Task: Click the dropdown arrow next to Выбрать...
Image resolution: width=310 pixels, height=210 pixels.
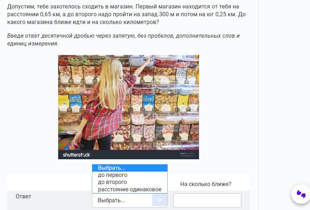Action: click(x=160, y=200)
